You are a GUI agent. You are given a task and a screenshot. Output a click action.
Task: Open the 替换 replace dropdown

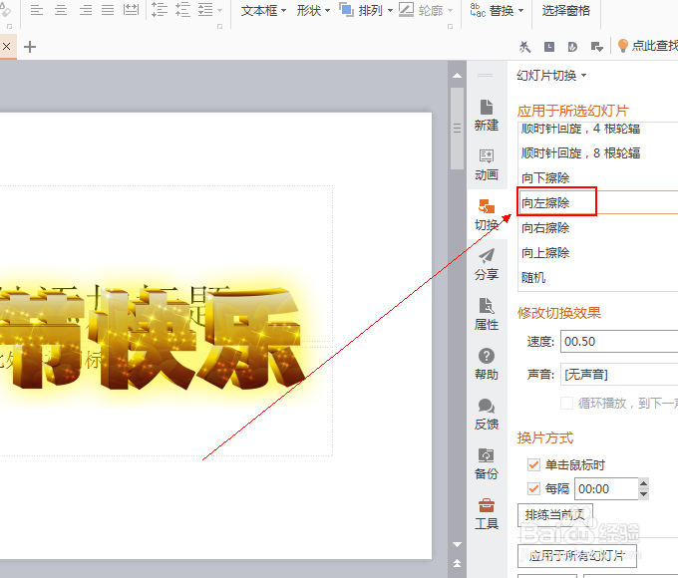tap(497, 10)
